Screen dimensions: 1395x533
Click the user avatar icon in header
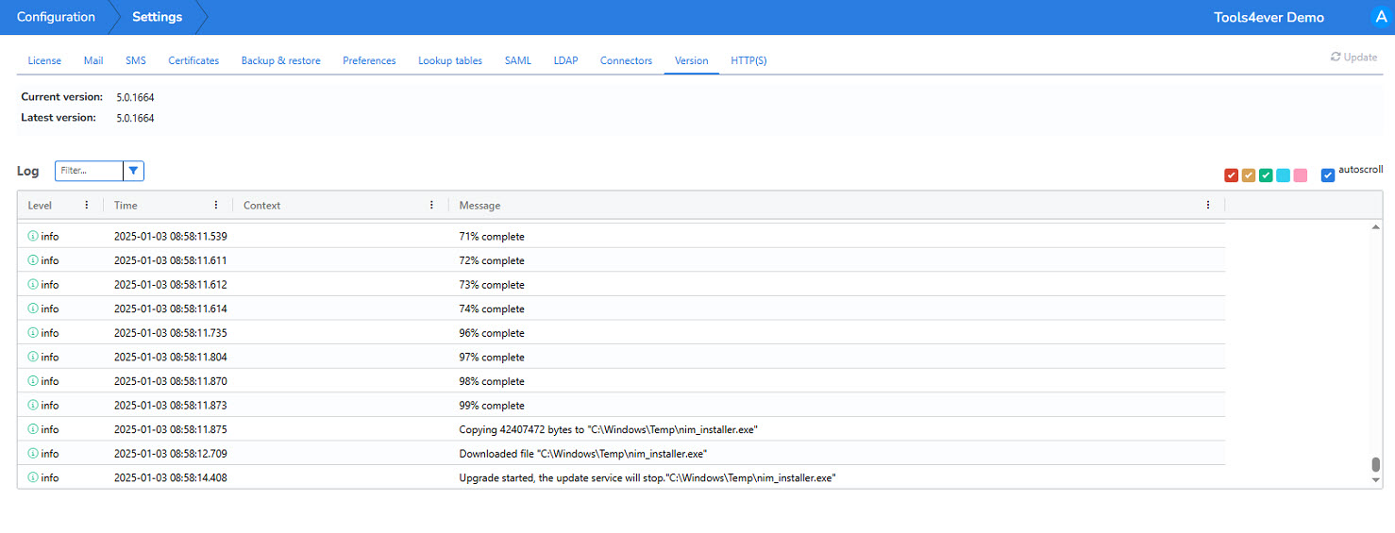pos(1381,17)
